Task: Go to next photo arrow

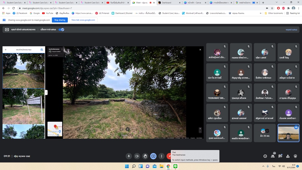Action: tap(128, 129)
